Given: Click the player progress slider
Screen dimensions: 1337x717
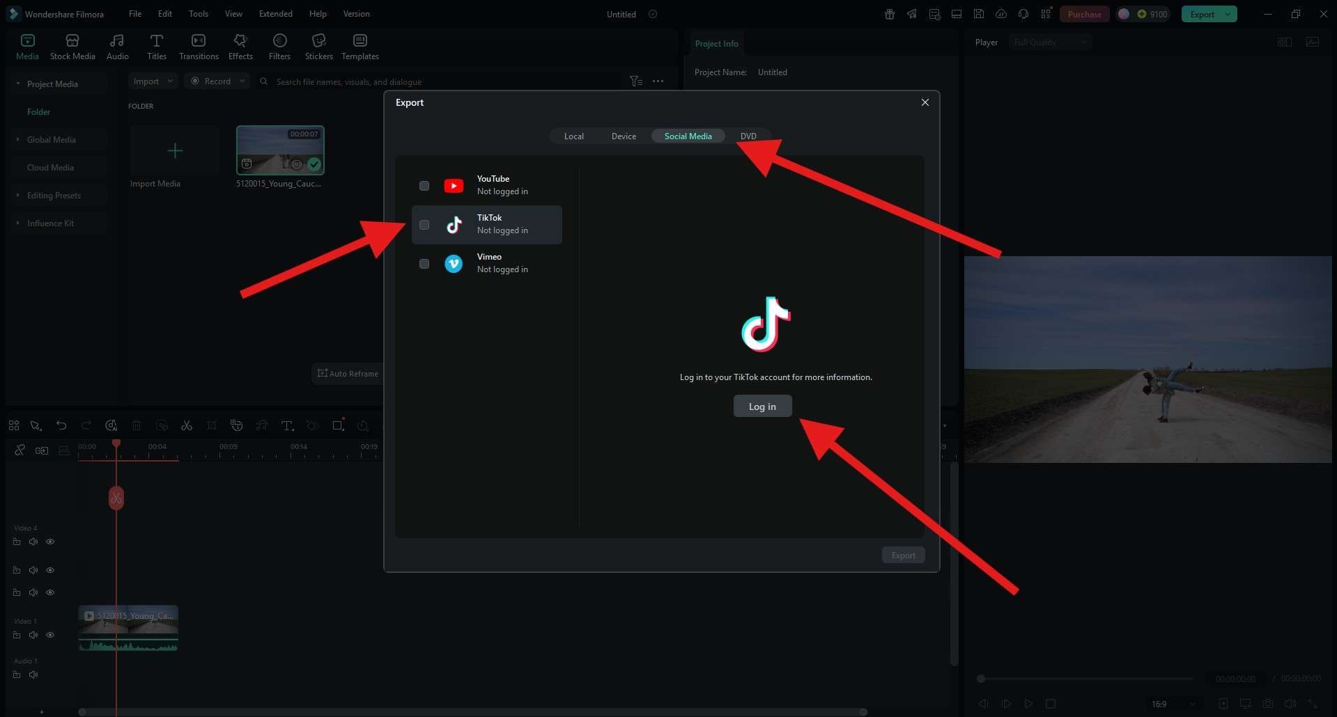Looking at the screenshot, I should (x=1085, y=679).
